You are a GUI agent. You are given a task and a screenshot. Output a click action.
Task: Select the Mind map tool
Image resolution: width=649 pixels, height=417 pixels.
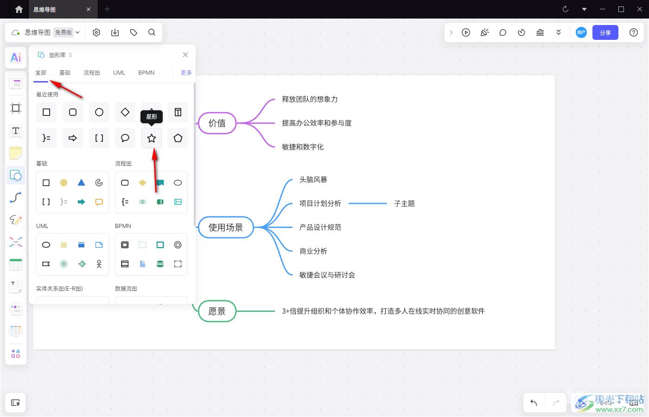[16, 242]
